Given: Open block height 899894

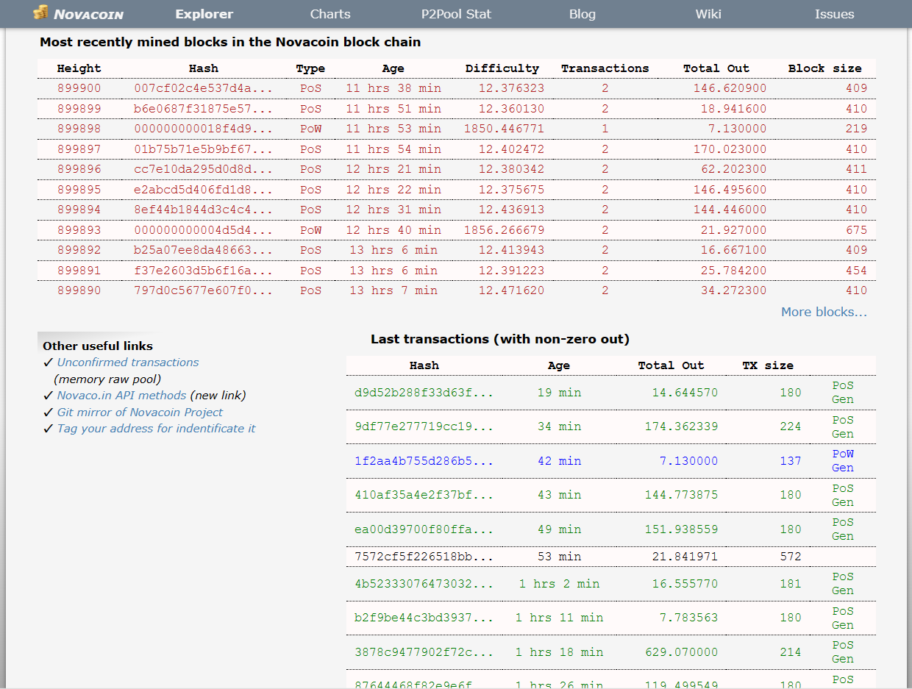Looking at the screenshot, I should tap(79, 210).
